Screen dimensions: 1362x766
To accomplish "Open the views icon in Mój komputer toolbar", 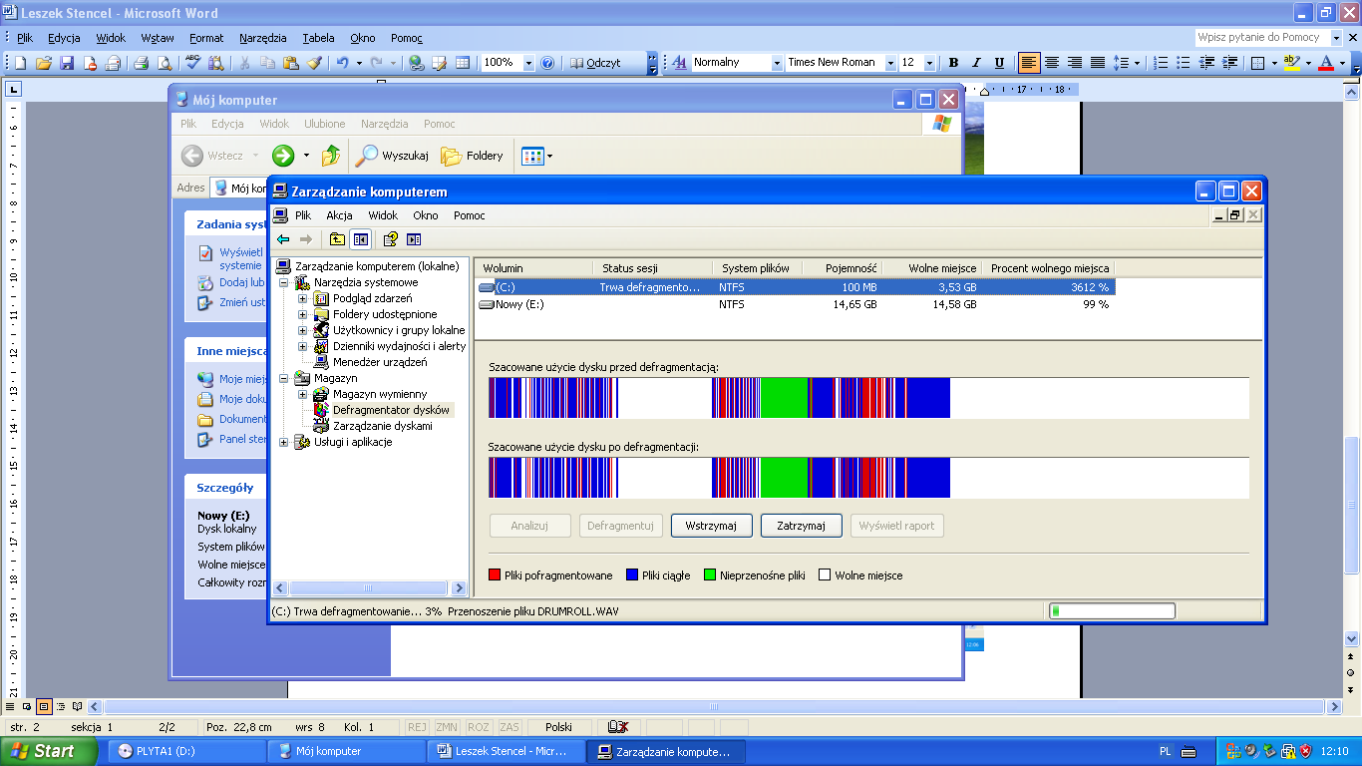I will tap(535, 156).
